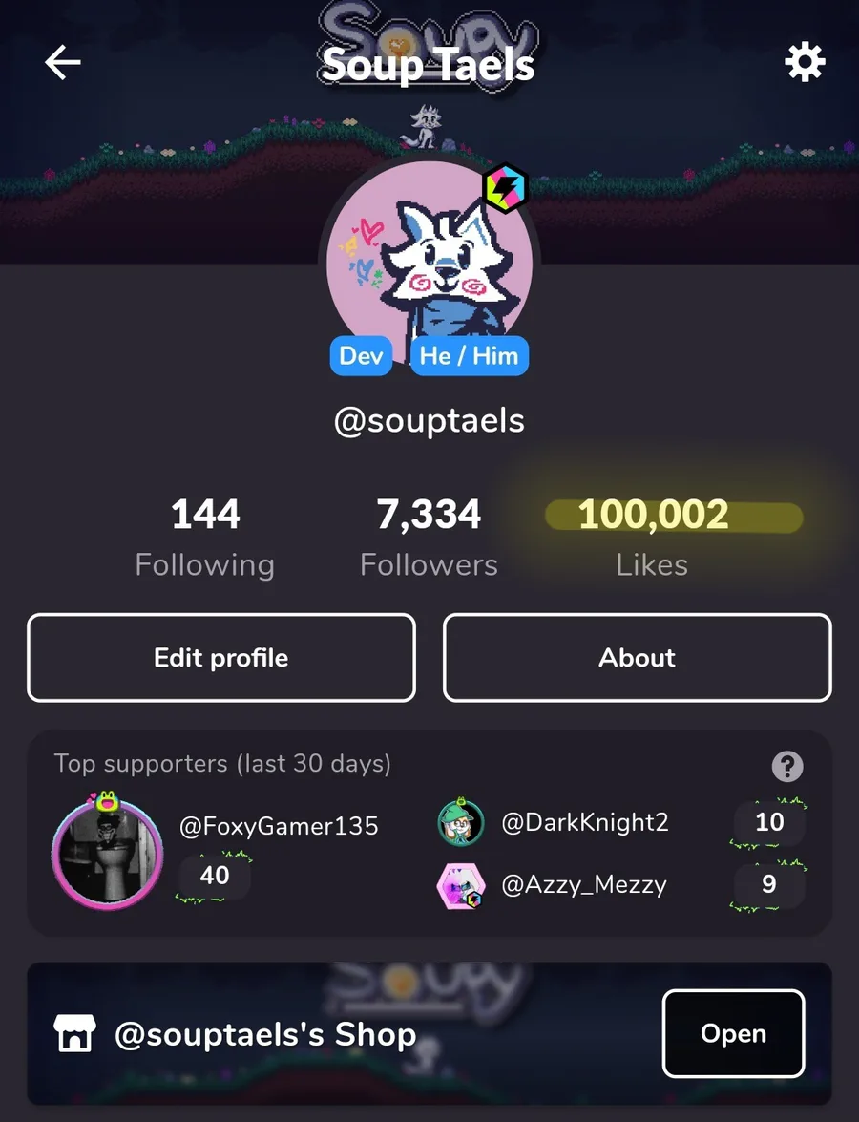Open the About button
The image size is (859, 1122).
pos(638,658)
